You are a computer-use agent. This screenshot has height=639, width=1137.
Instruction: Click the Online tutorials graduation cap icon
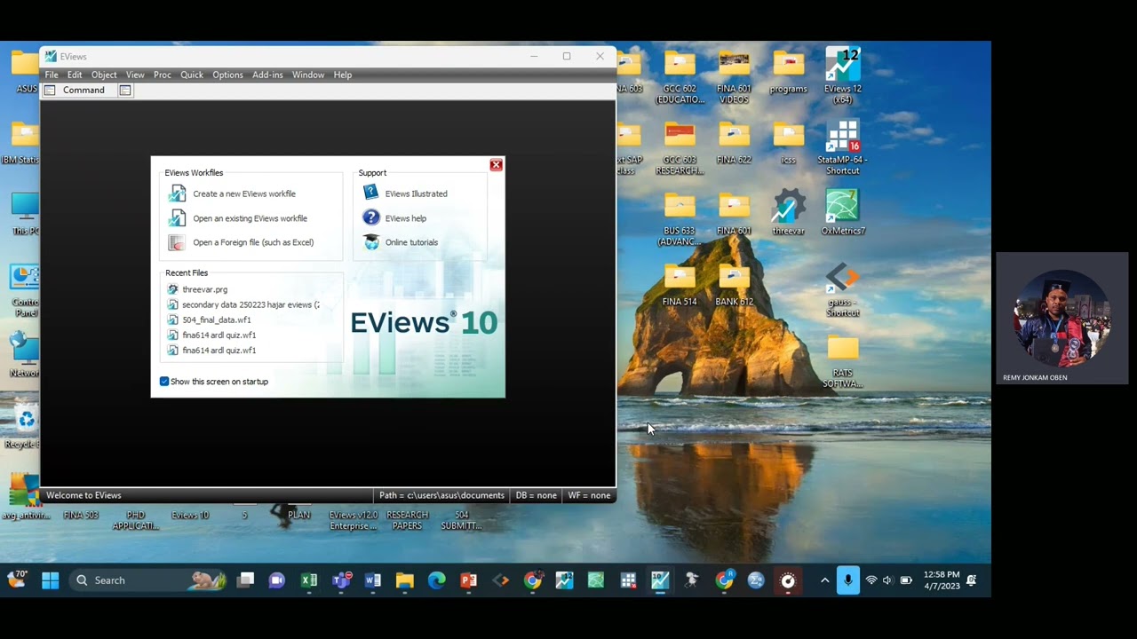(x=371, y=242)
